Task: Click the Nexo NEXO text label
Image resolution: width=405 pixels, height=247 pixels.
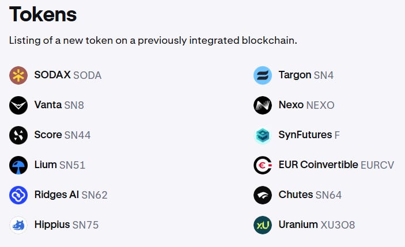Action: click(306, 105)
